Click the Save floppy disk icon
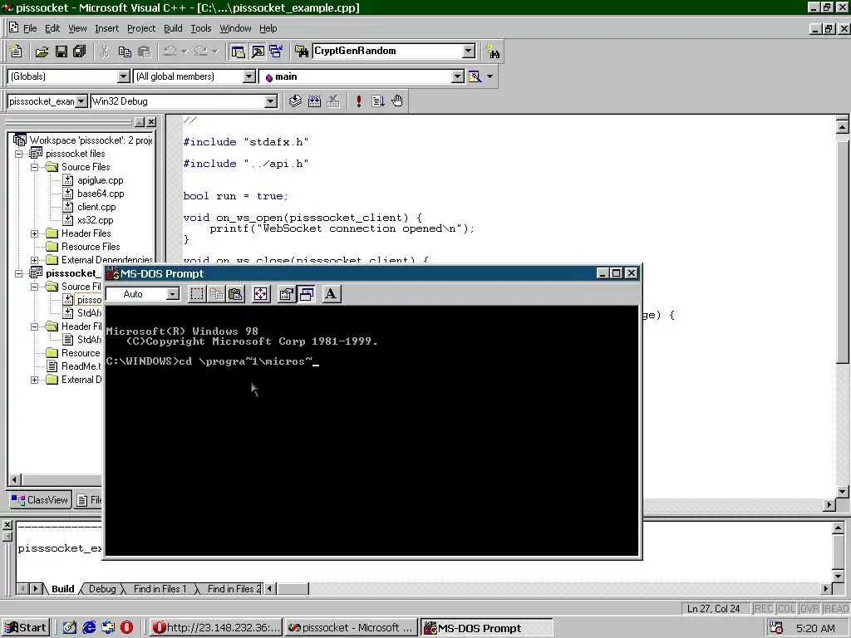 coord(61,51)
